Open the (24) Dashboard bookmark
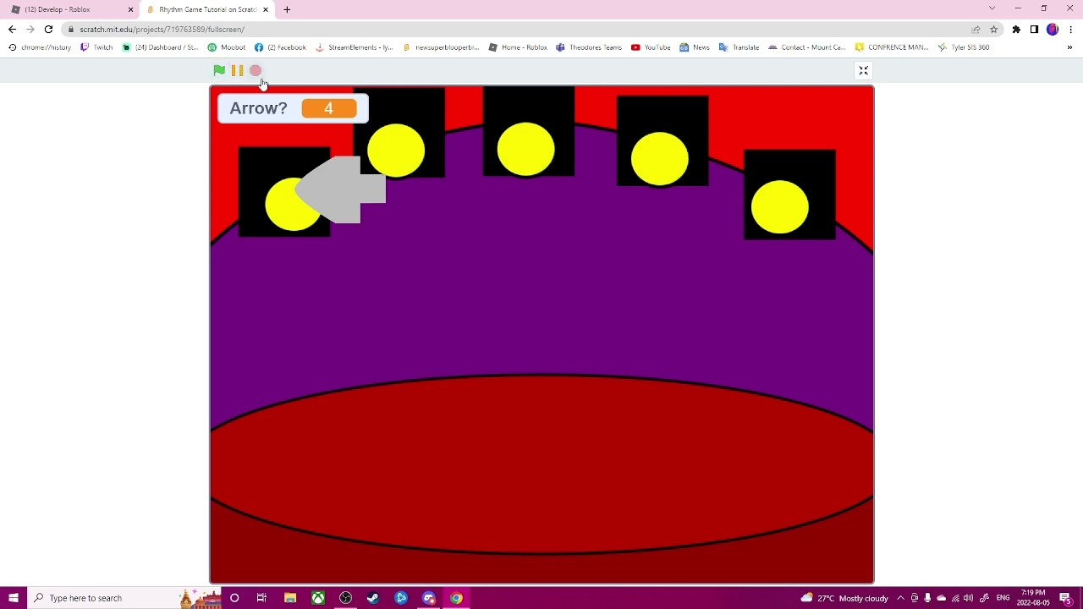 160,47
